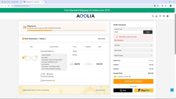Toggle the glasses item checkbox

pyautogui.click(x=23, y=57)
